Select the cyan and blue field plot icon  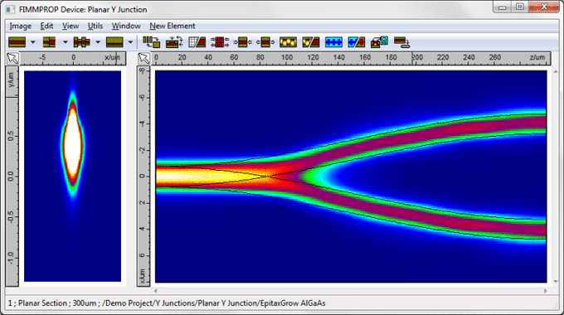pos(333,42)
